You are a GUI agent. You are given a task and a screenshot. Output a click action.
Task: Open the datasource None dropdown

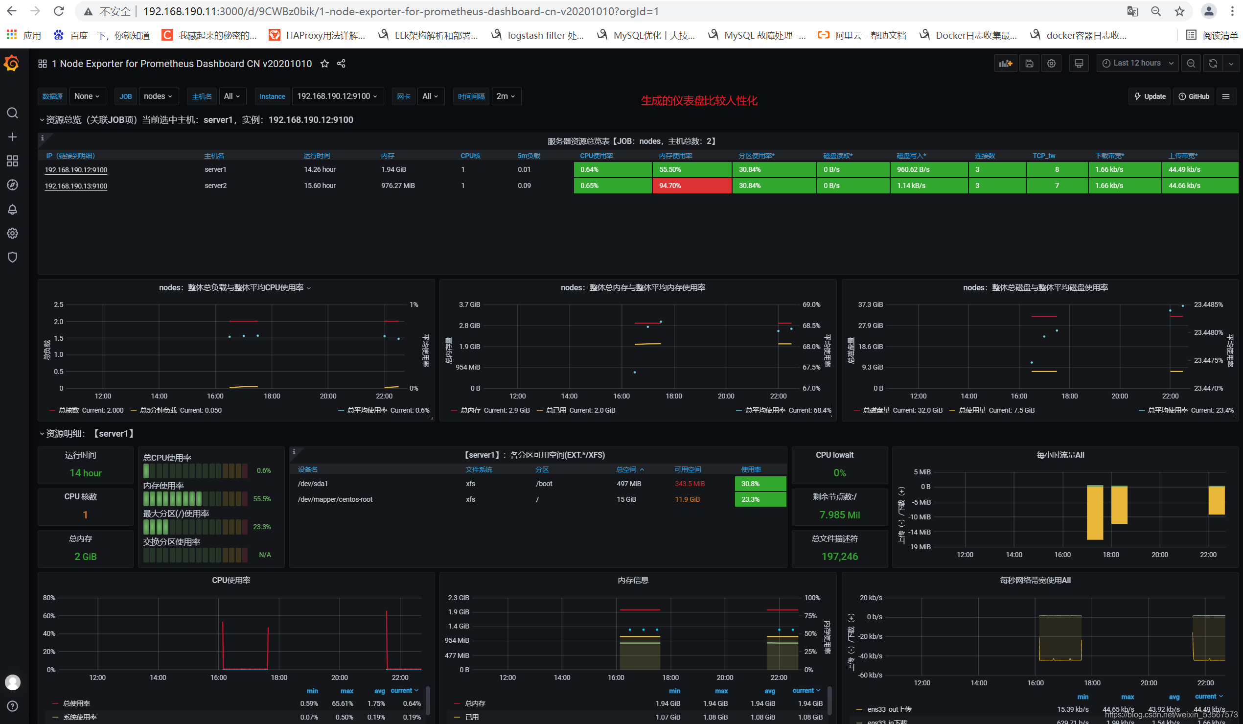(87, 96)
